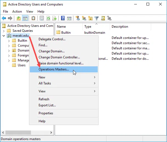Viewport: 167px width, 142px height.
Task: Open the New submenu arrow
Action: pyautogui.click(x=94, y=77)
